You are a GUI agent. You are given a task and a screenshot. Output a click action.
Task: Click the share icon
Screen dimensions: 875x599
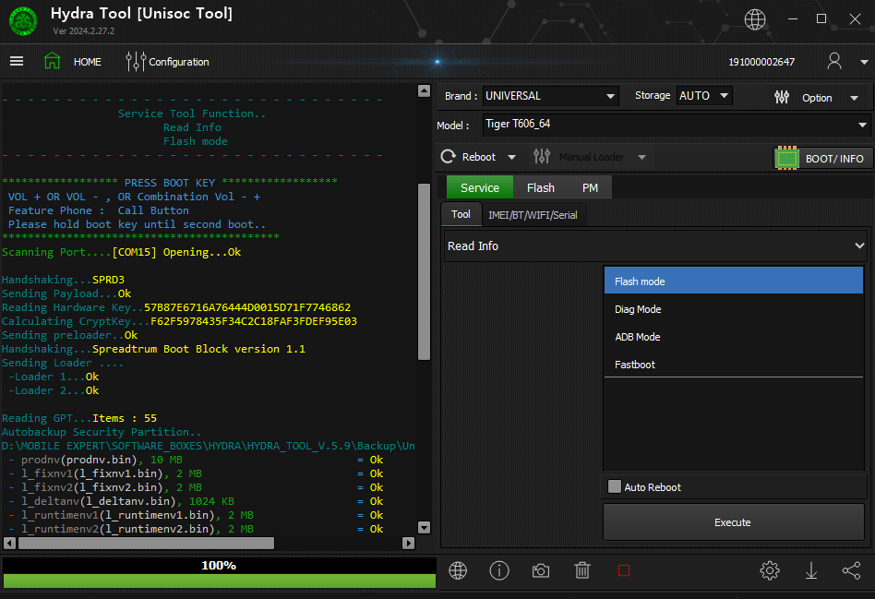[852, 570]
